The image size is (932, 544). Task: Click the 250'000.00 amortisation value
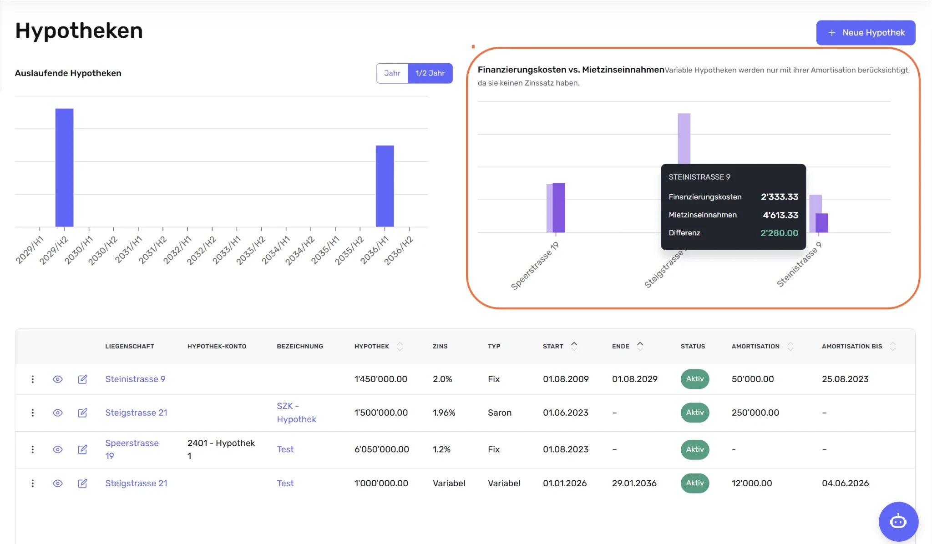755,413
